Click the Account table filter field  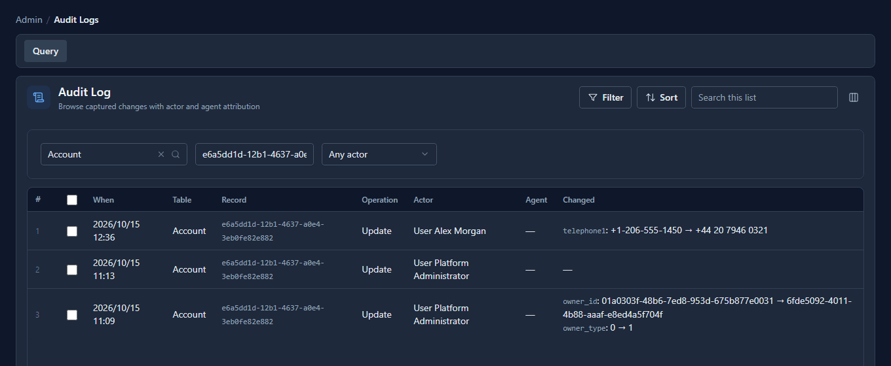(114, 154)
